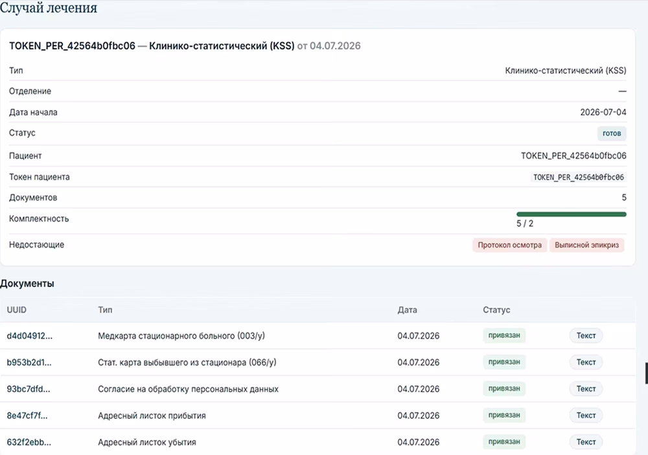The image size is (648, 455).
Task: Click text Адресный листок прибытия
Action: (152, 415)
